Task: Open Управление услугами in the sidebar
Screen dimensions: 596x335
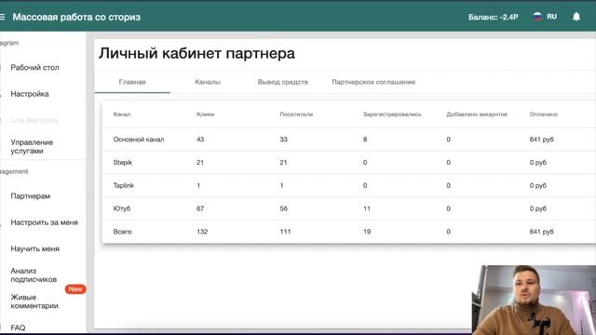Action: tap(32, 146)
